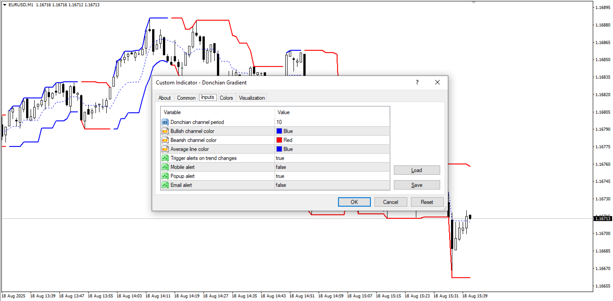The image size is (613, 301).
Task: Click the Reset button
Action: click(x=427, y=202)
